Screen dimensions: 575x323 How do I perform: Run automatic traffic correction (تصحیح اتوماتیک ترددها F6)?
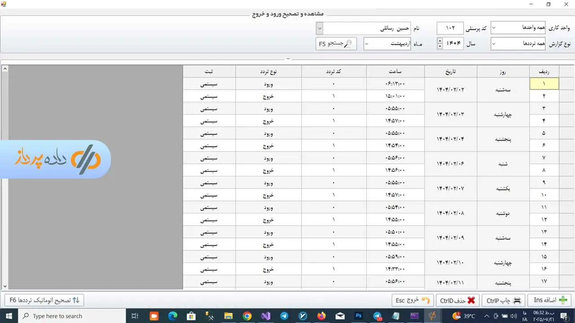(44, 300)
